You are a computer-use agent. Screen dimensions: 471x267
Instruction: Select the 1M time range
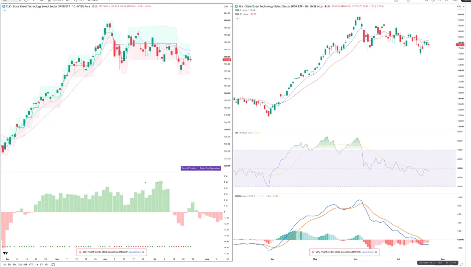tap(15, 265)
